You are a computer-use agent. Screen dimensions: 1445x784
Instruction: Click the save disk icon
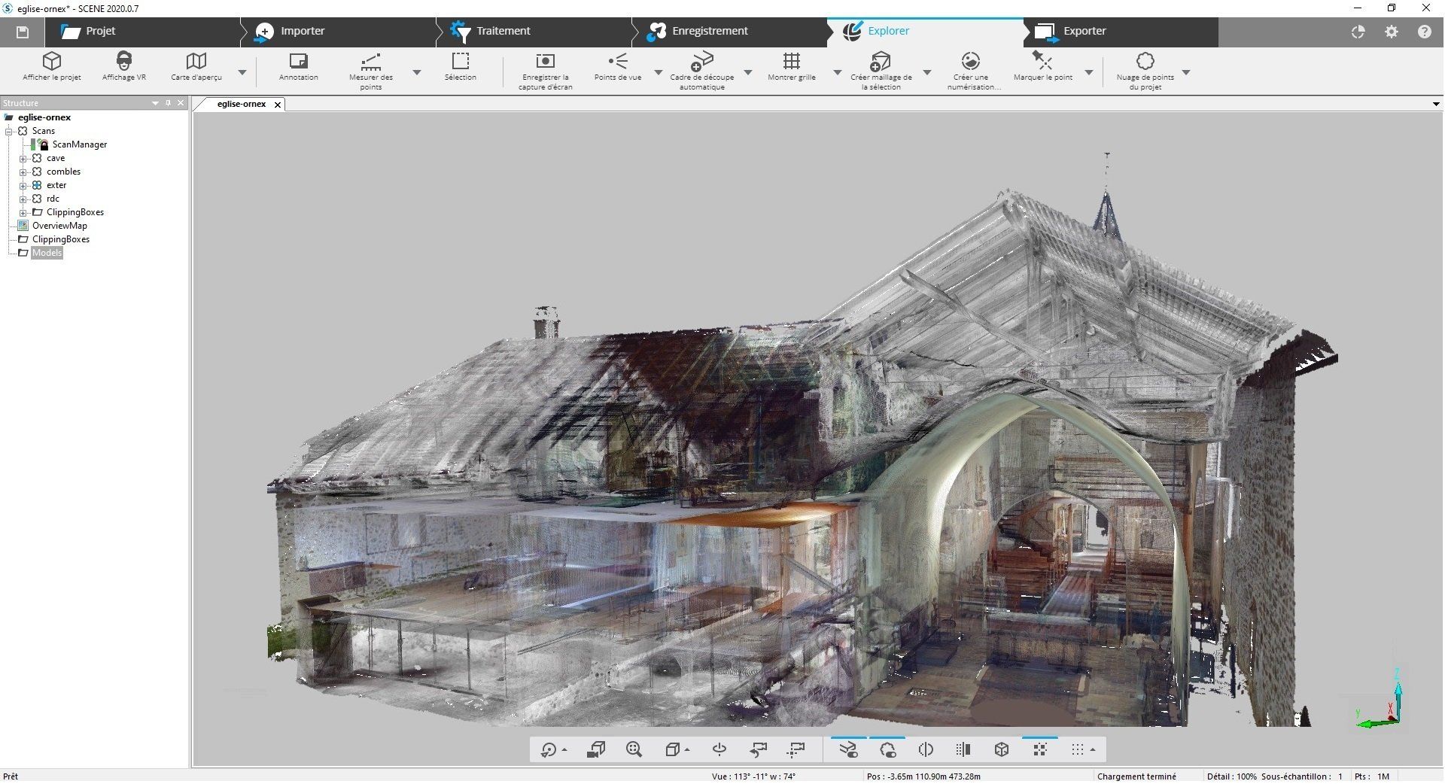pos(23,32)
